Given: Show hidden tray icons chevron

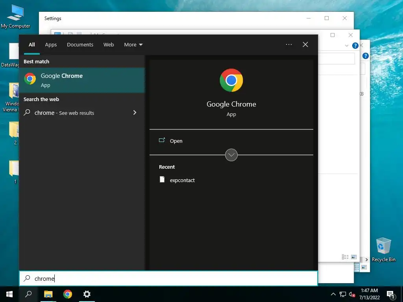Looking at the screenshot, I should click(x=333, y=294).
